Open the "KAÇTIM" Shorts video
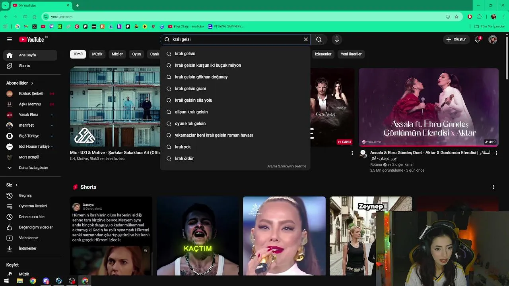 point(198,236)
